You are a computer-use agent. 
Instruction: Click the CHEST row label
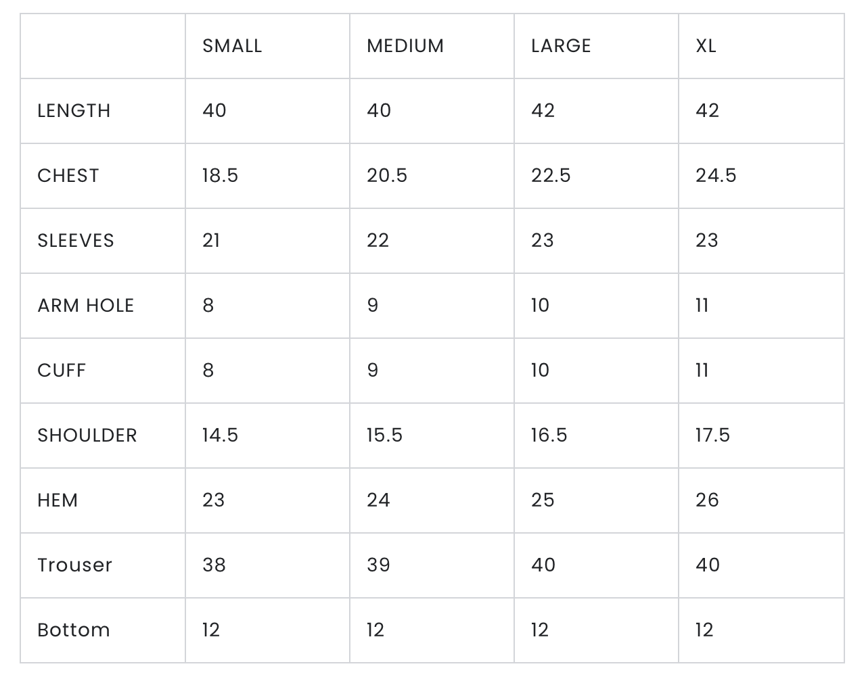68,176
